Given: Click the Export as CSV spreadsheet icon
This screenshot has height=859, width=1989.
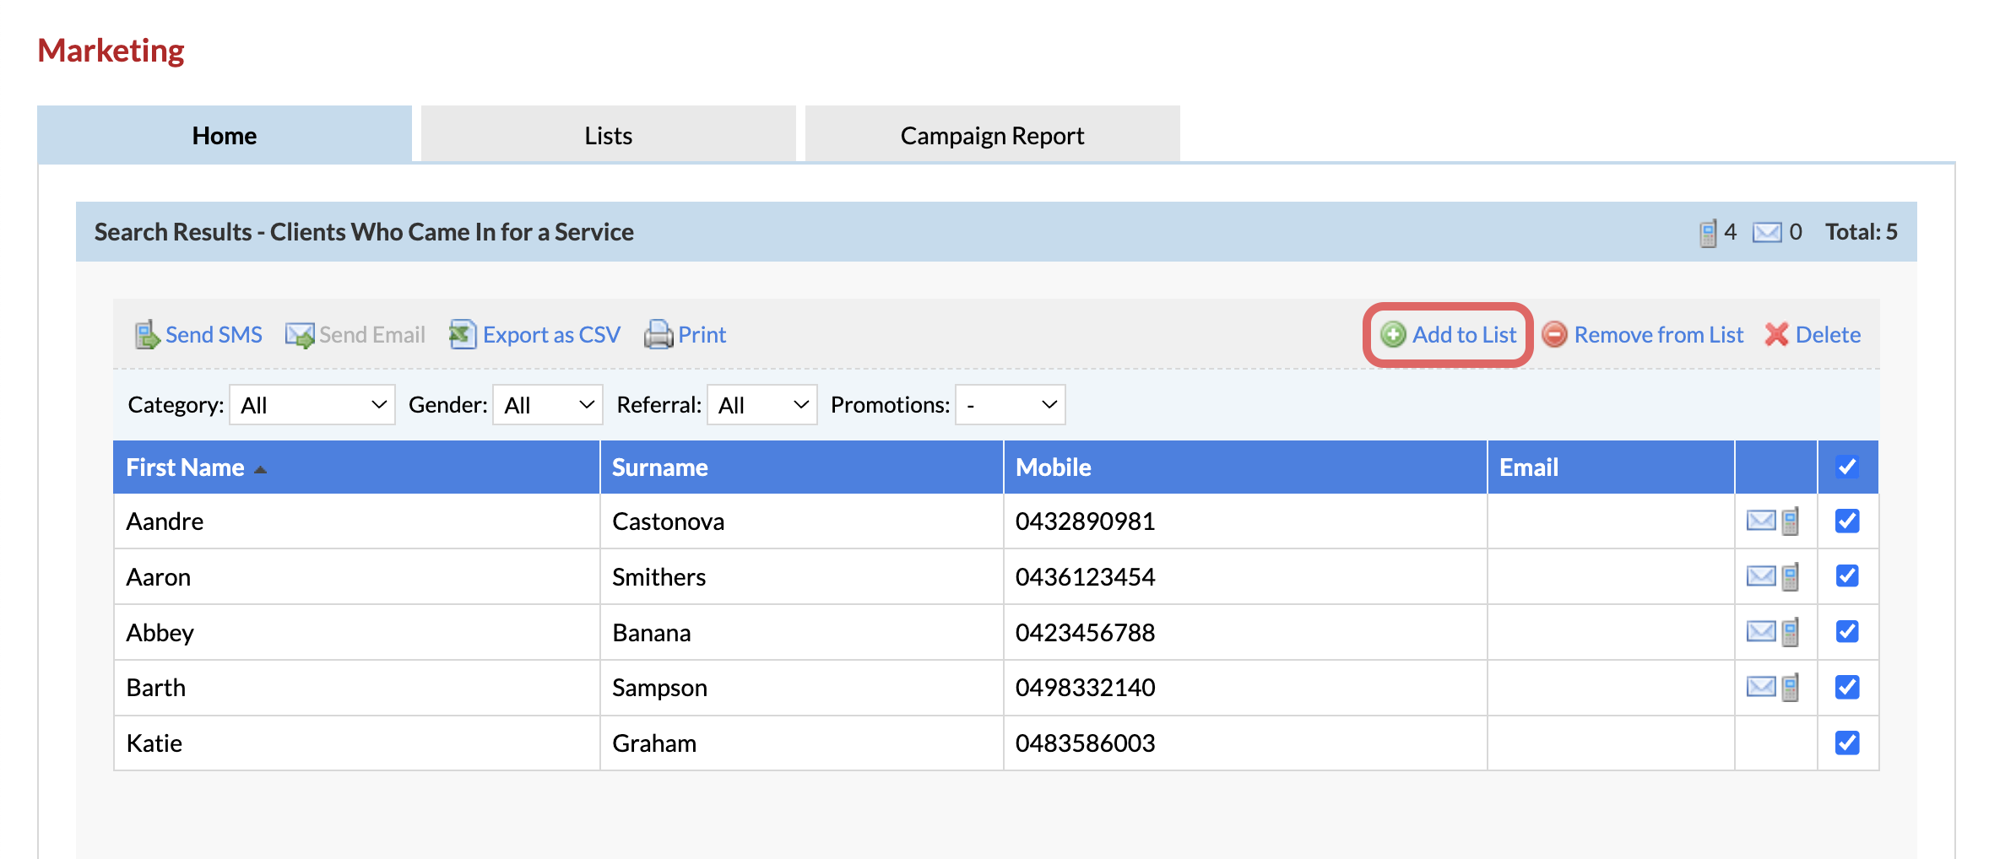Looking at the screenshot, I should [462, 334].
